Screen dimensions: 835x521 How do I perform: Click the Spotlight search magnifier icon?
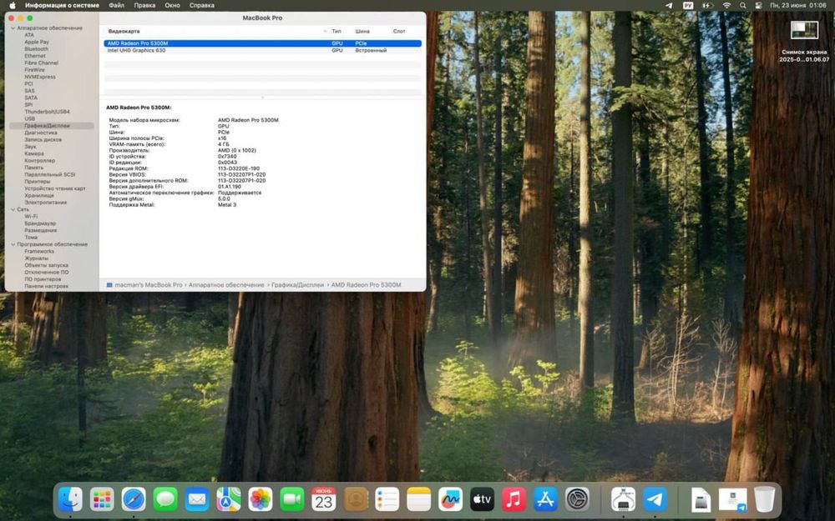tap(744, 6)
